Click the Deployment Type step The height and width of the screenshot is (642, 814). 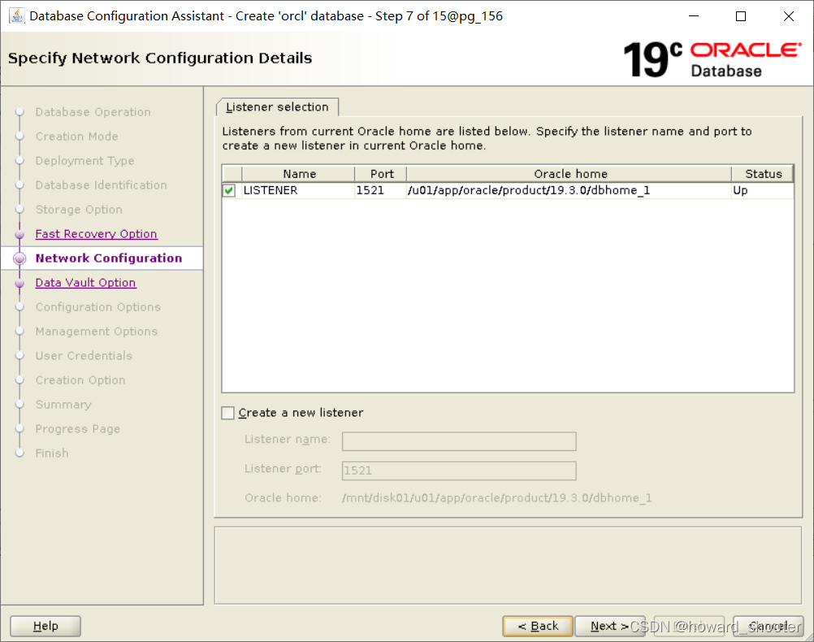tap(84, 161)
